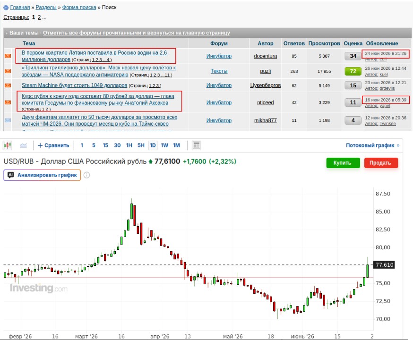Click the green rating 72 badge

point(353,71)
